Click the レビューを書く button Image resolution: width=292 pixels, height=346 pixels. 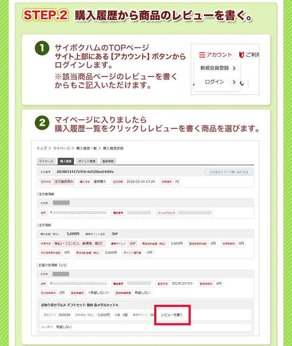(x=172, y=315)
